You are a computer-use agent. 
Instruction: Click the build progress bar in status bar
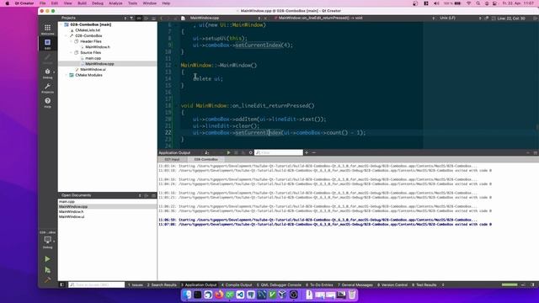tap(510, 284)
